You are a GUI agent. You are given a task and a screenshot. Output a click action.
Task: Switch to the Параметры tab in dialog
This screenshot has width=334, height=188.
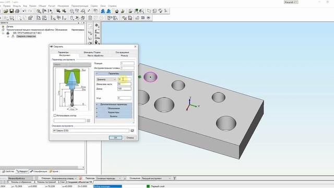[63, 52]
